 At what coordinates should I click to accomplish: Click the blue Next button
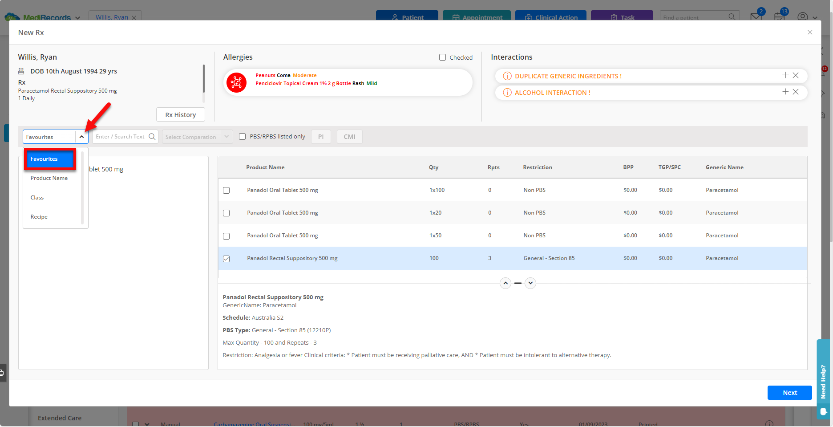[789, 392]
